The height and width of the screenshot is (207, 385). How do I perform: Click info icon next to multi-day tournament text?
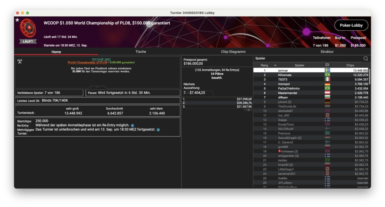(x=158, y=130)
